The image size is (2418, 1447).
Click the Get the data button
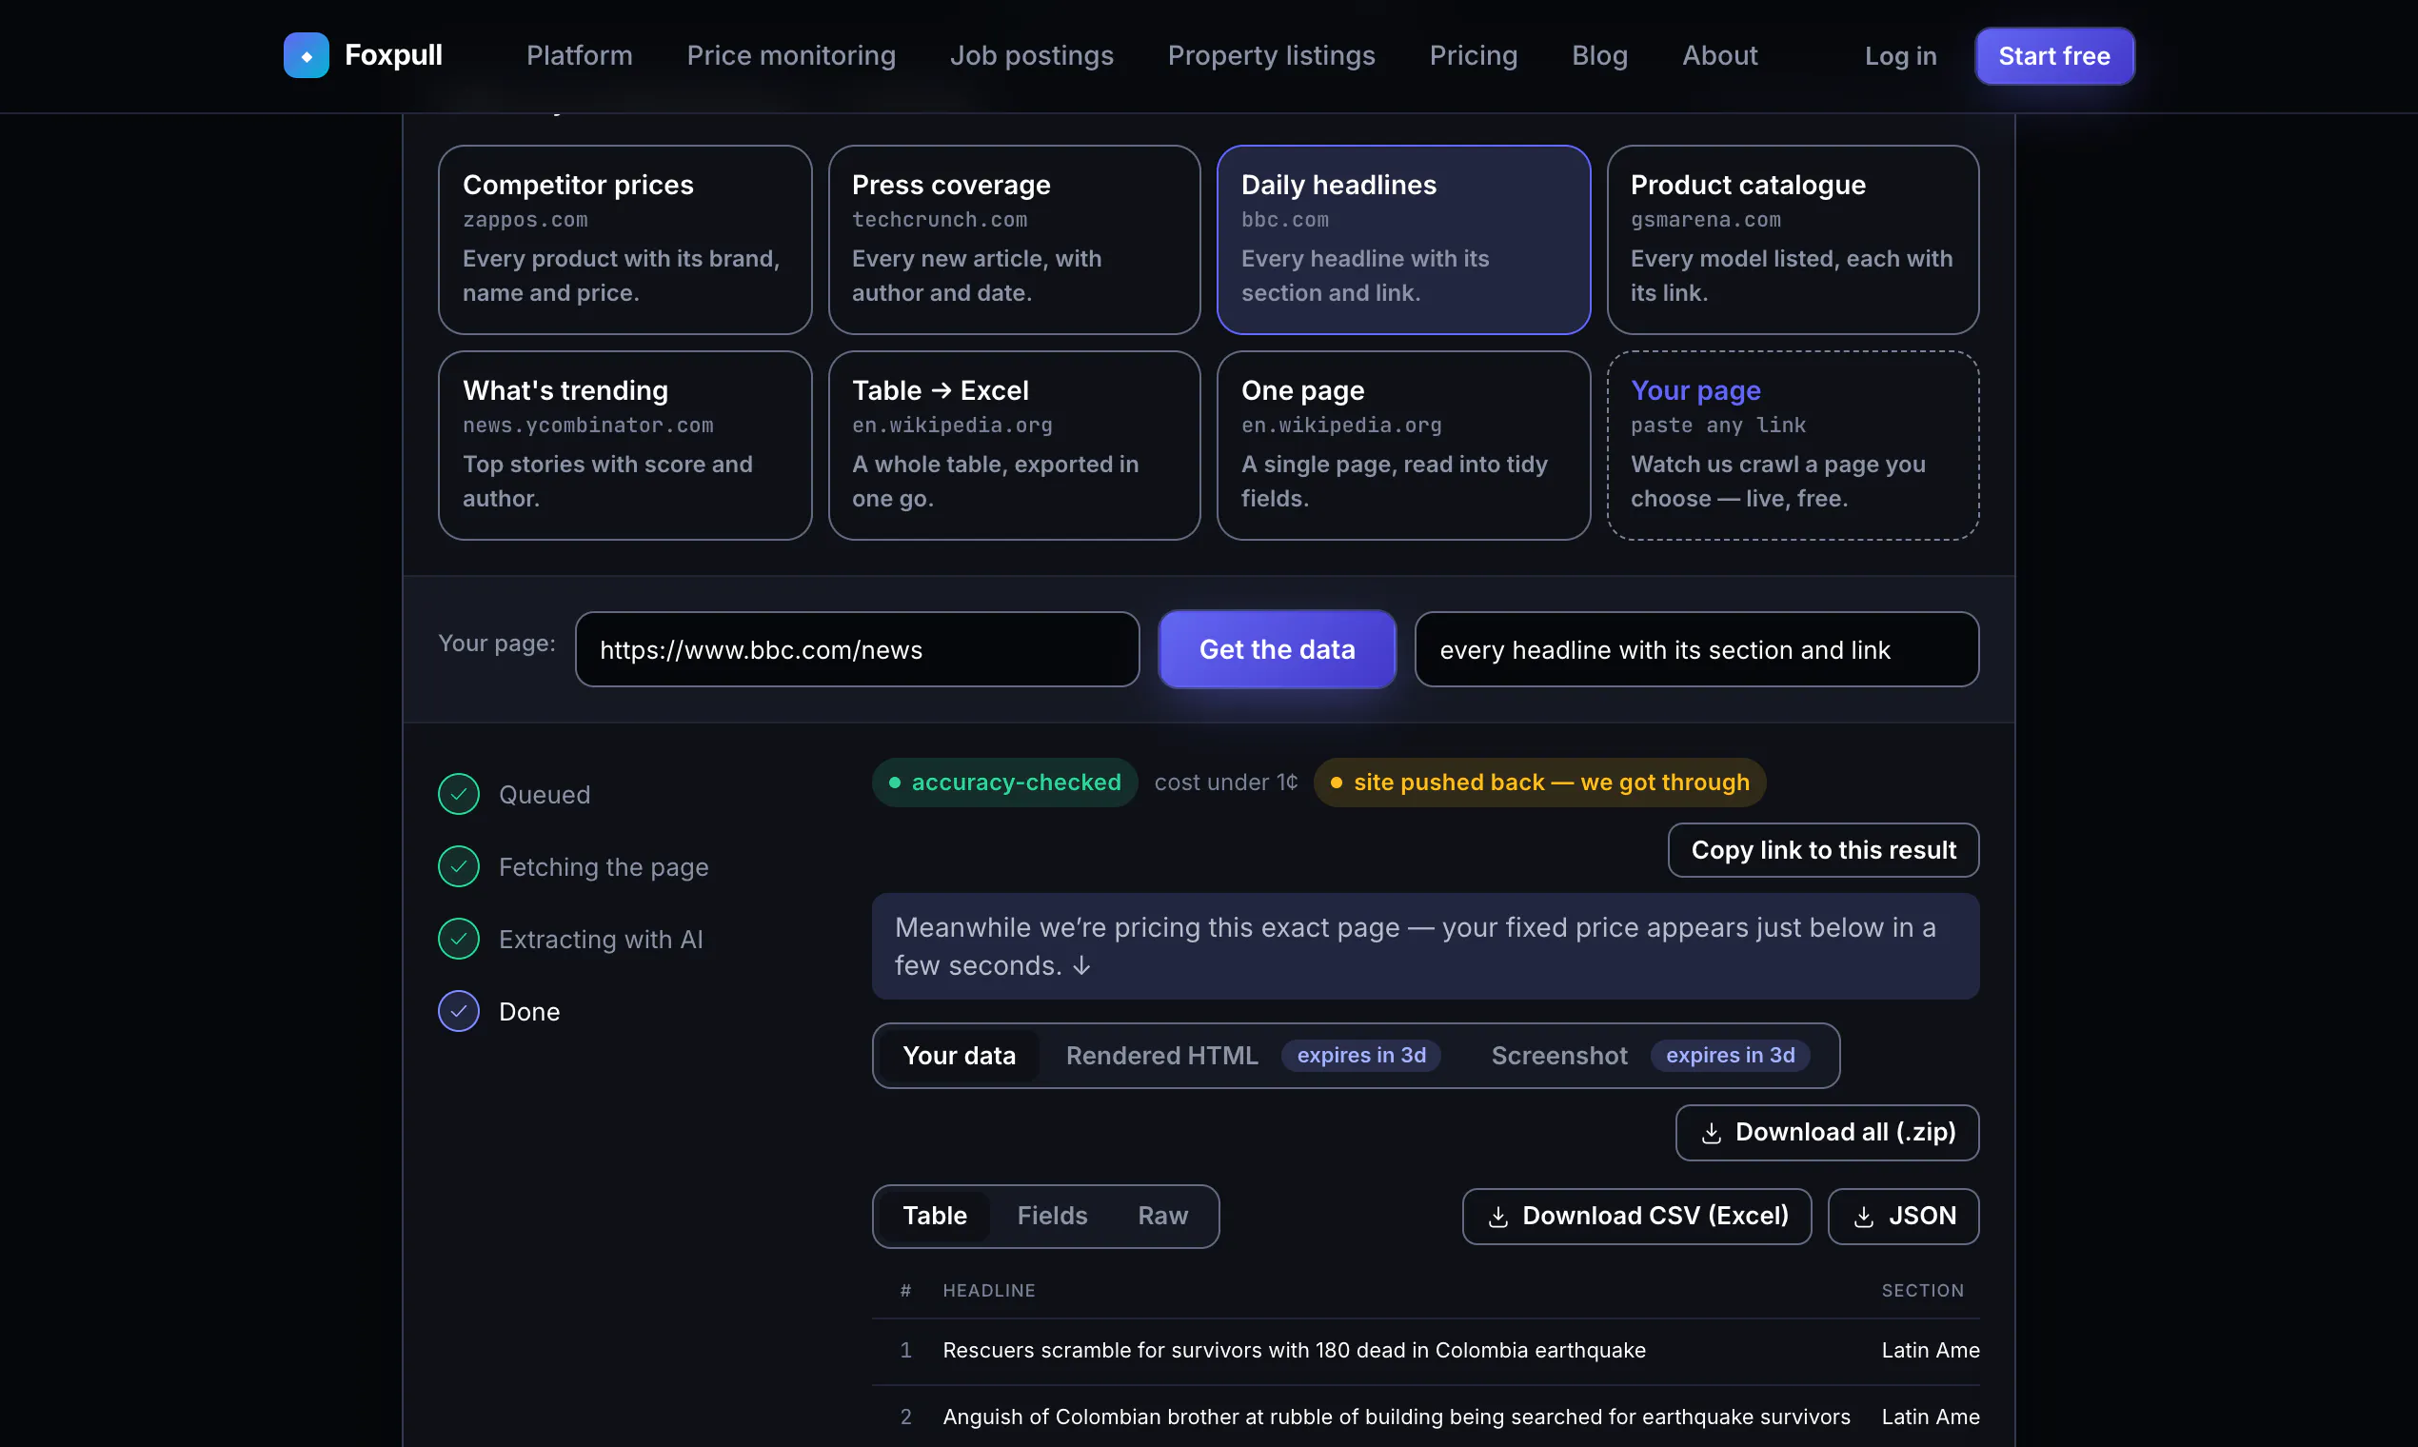1277,649
